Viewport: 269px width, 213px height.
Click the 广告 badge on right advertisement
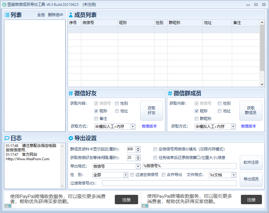coord(145,206)
